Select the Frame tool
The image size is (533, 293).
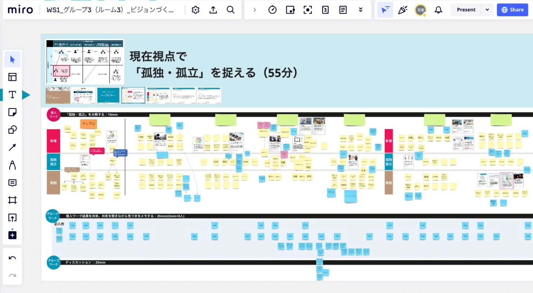click(x=13, y=200)
